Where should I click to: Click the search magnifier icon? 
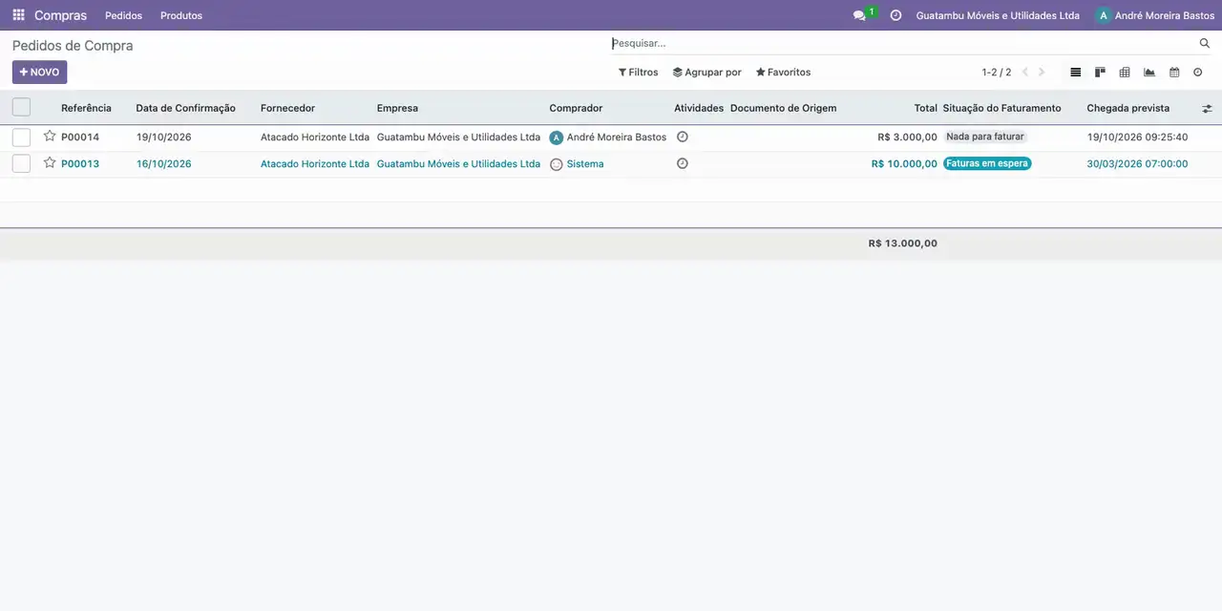tap(1205, 43)
